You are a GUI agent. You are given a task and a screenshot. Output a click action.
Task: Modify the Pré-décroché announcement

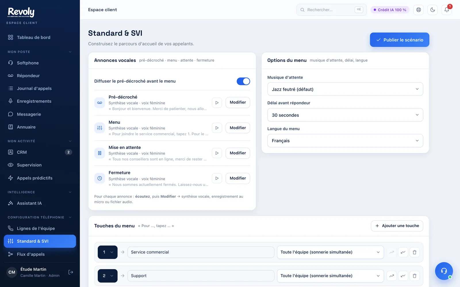tap(238, 102)
